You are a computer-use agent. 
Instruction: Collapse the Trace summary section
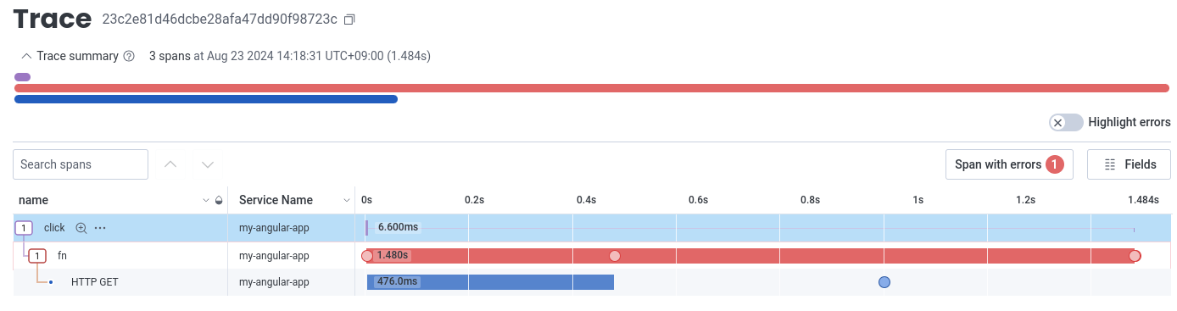click(x=25, y=56)
